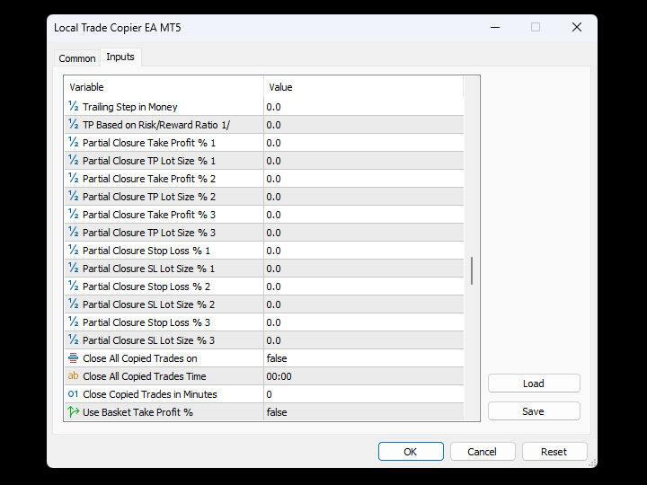The height and width of the screenshot is (485, 647).
Task: Edit value of Partial Closure TP Lot Size % 2
Action: click(364, 197)
